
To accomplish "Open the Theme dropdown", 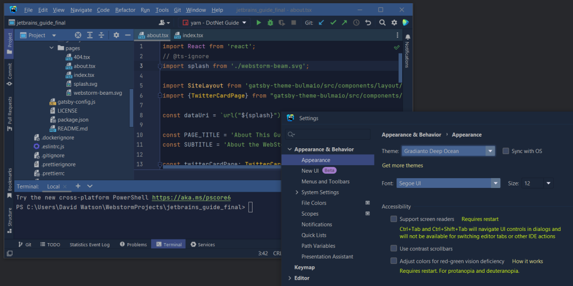I will (448, 151).
